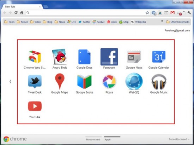Select the New Tab browser tab
Screen dimensions: 194x145
(22, 7)
